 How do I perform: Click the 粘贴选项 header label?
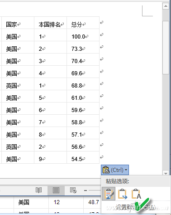[117, 181]
